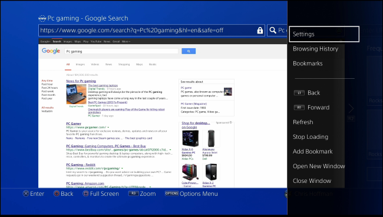
Task: Select Close Window in the options menu
Action: pyautogui.click(x=312, y=181)
